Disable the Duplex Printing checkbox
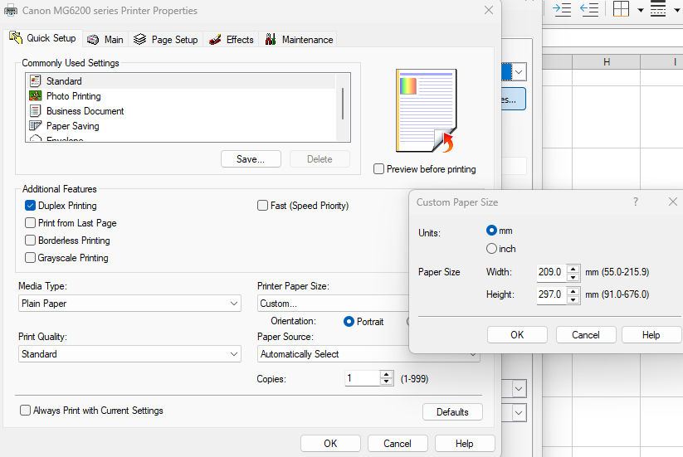This screenshot has height=457, width=683. click(31, 206)
